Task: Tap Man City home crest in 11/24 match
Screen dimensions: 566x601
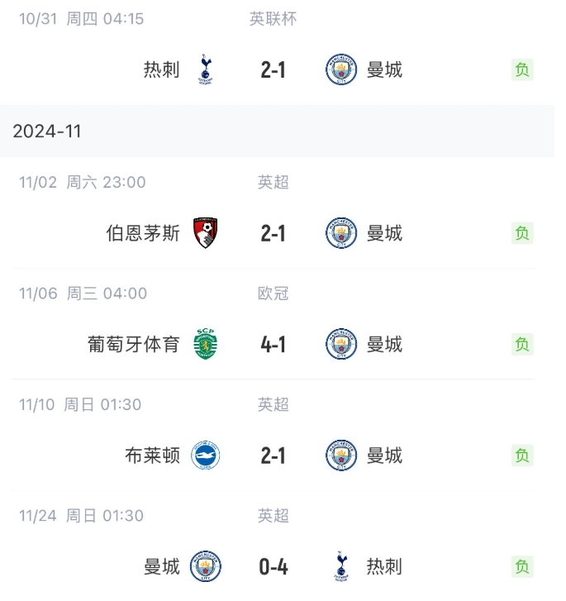Action: [205, 566]
